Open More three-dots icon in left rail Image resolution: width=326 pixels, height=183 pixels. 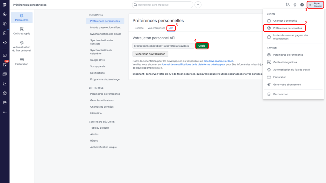click(4, 112)
